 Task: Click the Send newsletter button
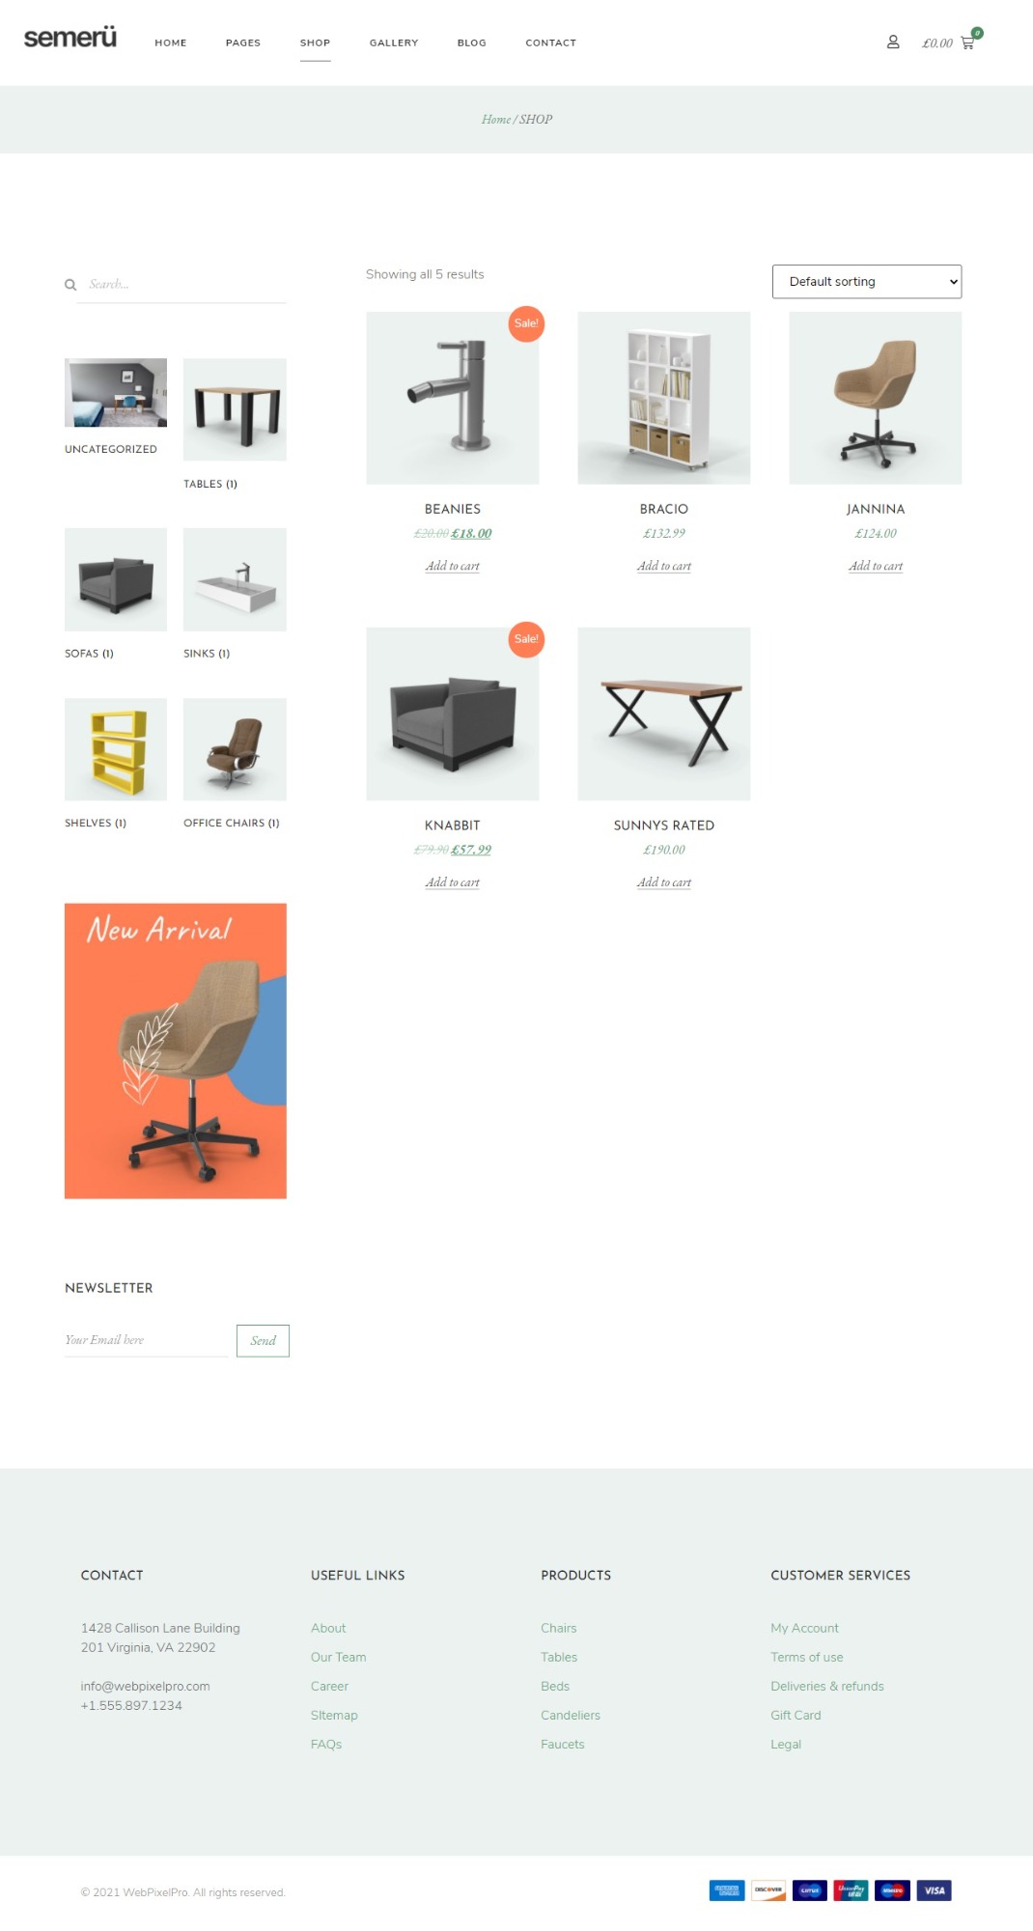click(263, 1340)
